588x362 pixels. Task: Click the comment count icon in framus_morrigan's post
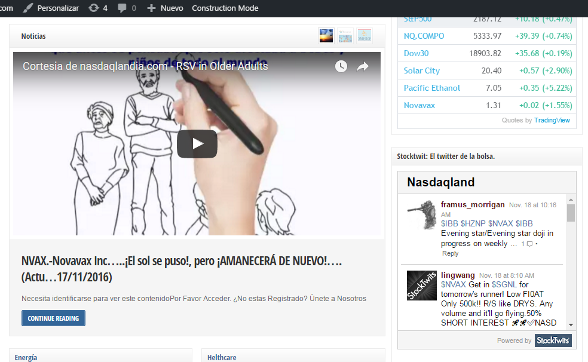tap(529, 244)
